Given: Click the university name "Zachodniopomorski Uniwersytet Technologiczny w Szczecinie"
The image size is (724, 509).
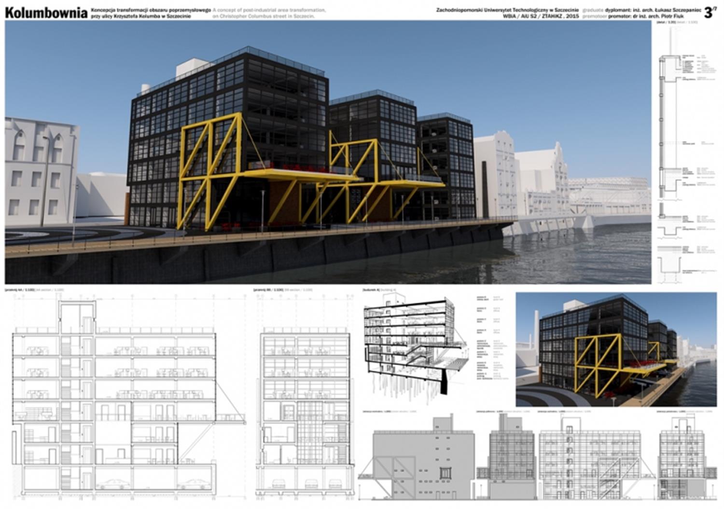Looking at the screenshot, I should 507,10.
